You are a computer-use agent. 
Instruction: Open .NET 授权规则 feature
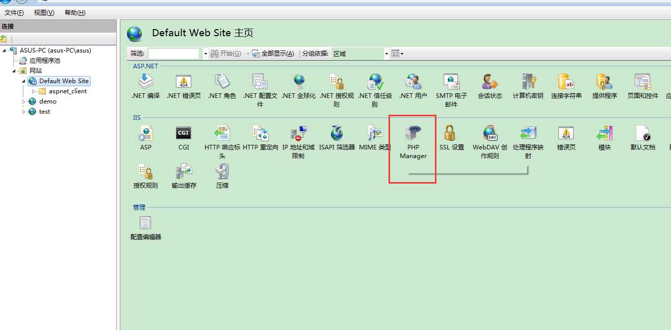[x=337, y=90]
